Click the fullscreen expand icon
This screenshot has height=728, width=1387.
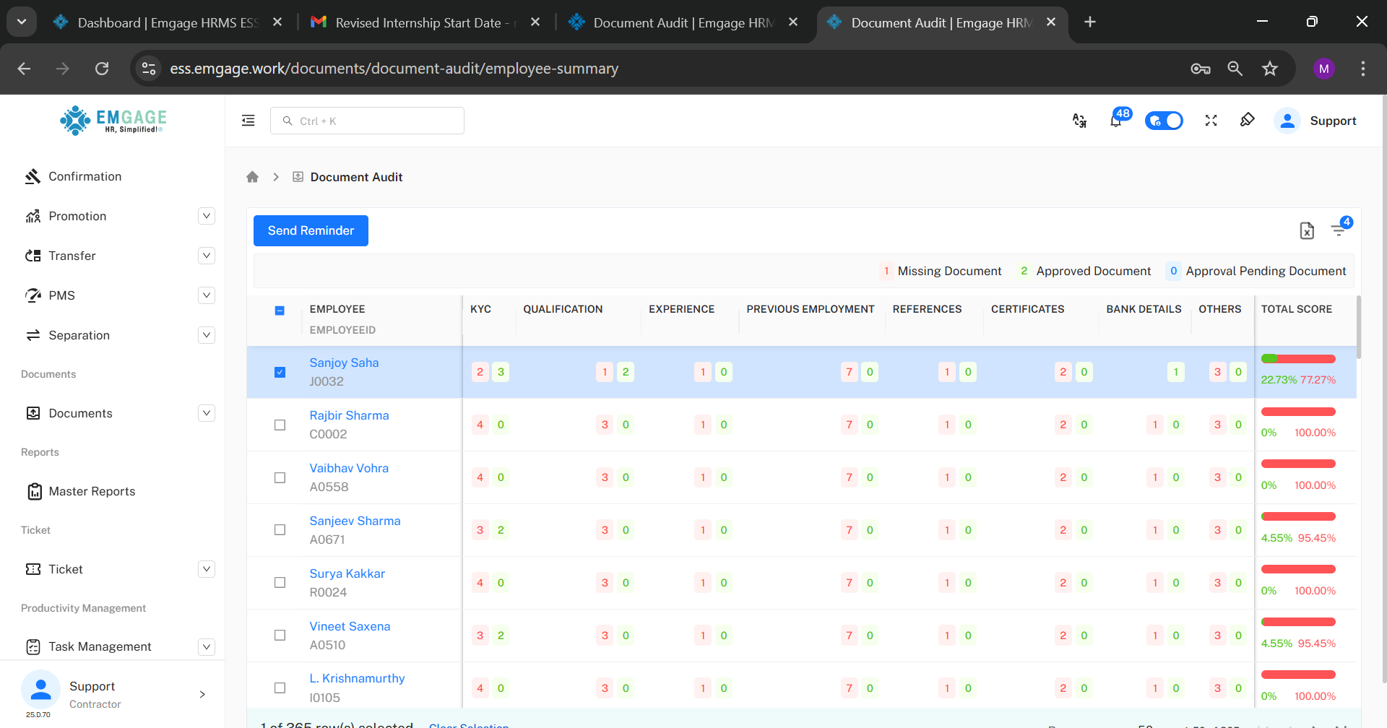(x=1211, y=121)
